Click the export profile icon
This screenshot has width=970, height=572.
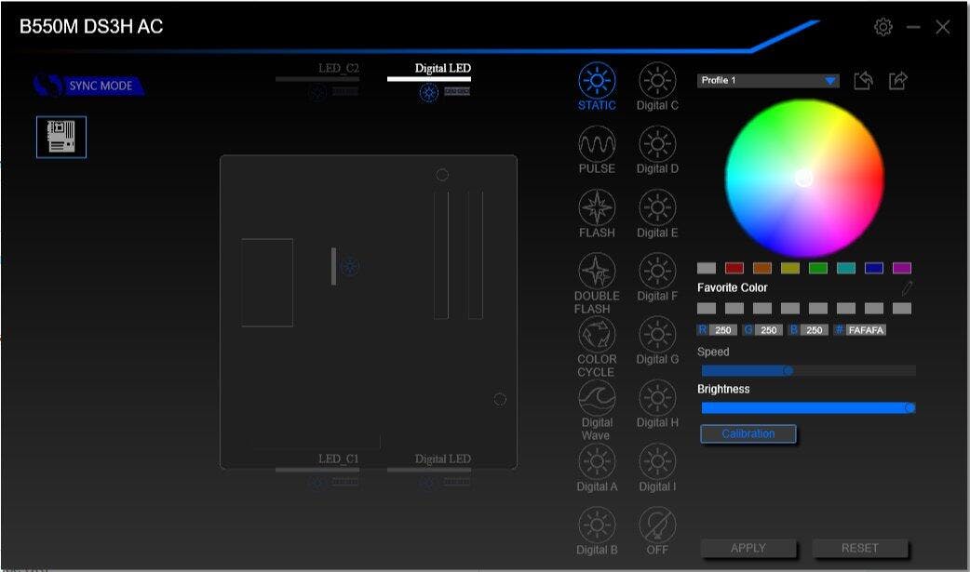(897, 81)
